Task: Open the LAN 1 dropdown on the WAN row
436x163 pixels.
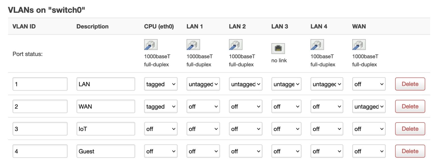Action: pos(203,106)
